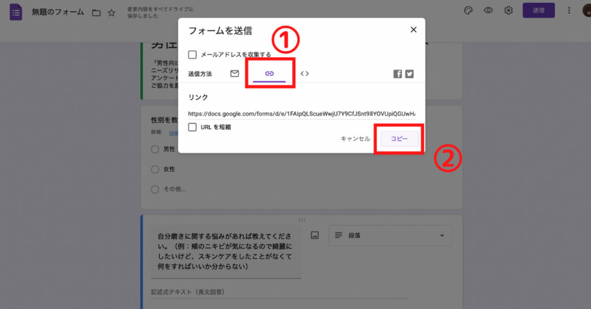This screenshot has width=591, height=309.
Task: Open the customize theme palette icon
Action: click(x=469, y=11)
